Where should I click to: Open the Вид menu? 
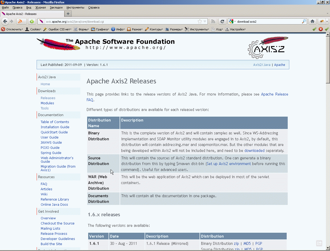(29, 7)
